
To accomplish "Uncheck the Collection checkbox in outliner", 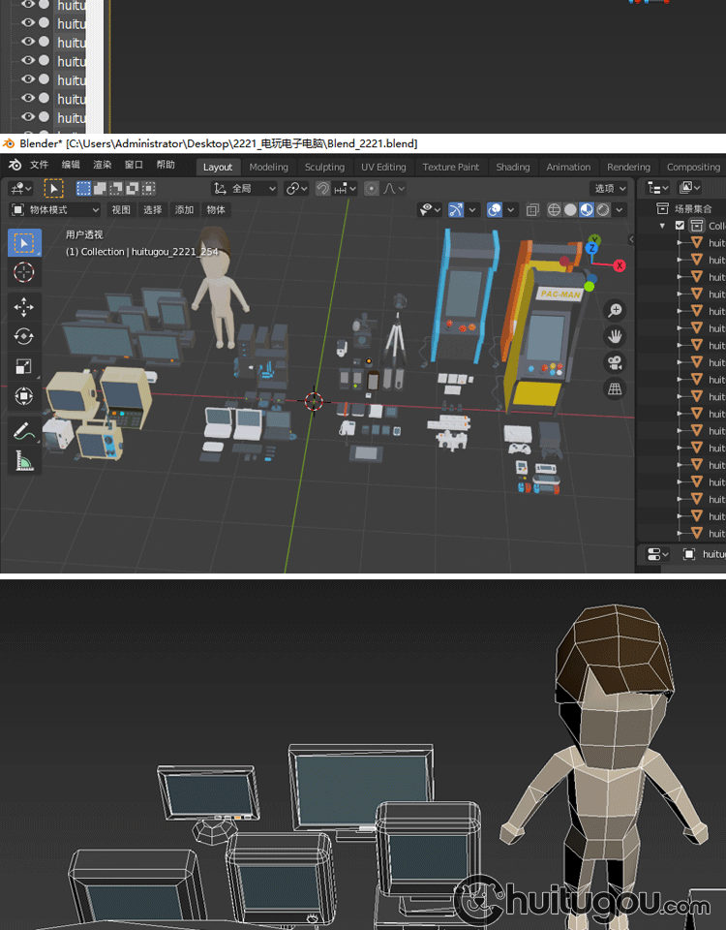I will 680,226.
